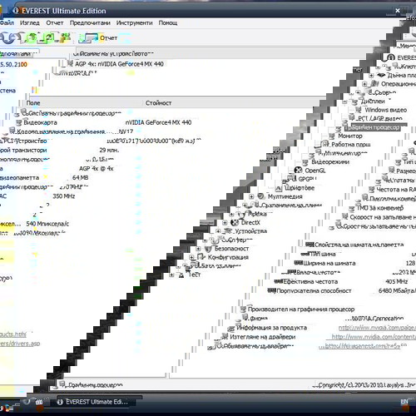This screenshot has width=416, height=416.
Task: Click the blue refresh arrow toolbar icon
Action: pyautogui.click(x=7, y=38)
